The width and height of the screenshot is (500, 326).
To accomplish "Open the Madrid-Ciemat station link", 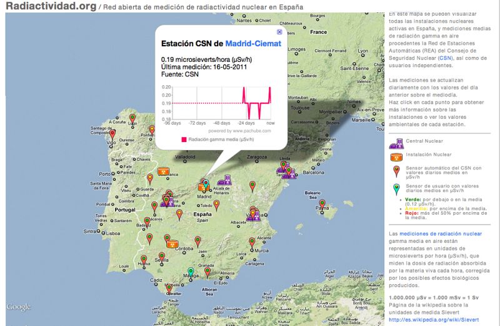I will [252, 44].
